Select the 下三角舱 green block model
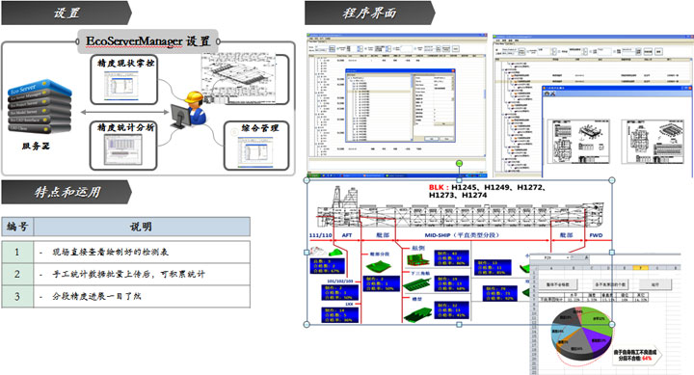This screenshot has height=375, width=694. click(x=417, y=284)
